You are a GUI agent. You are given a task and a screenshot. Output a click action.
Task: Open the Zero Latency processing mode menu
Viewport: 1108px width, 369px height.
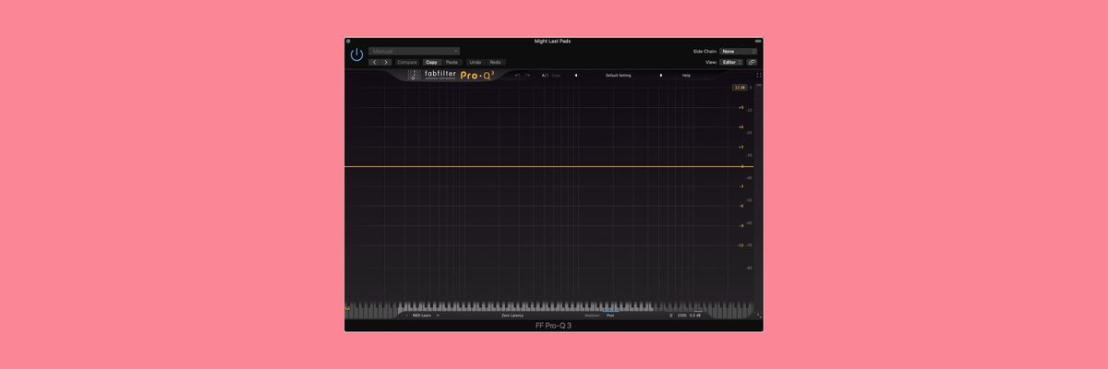point(512,315)
